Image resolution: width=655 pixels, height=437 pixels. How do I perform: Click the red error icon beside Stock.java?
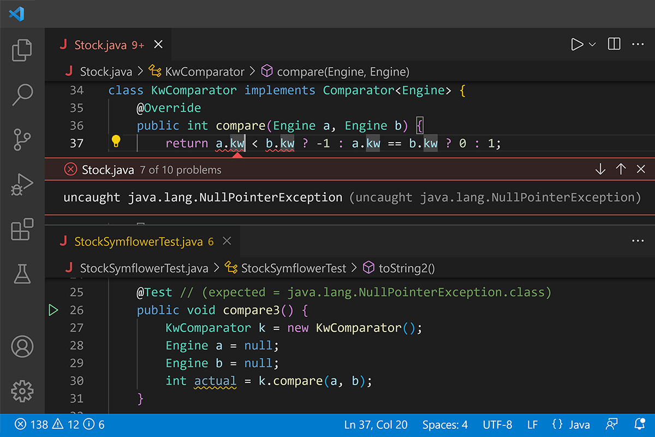click(x=70, y=169)
